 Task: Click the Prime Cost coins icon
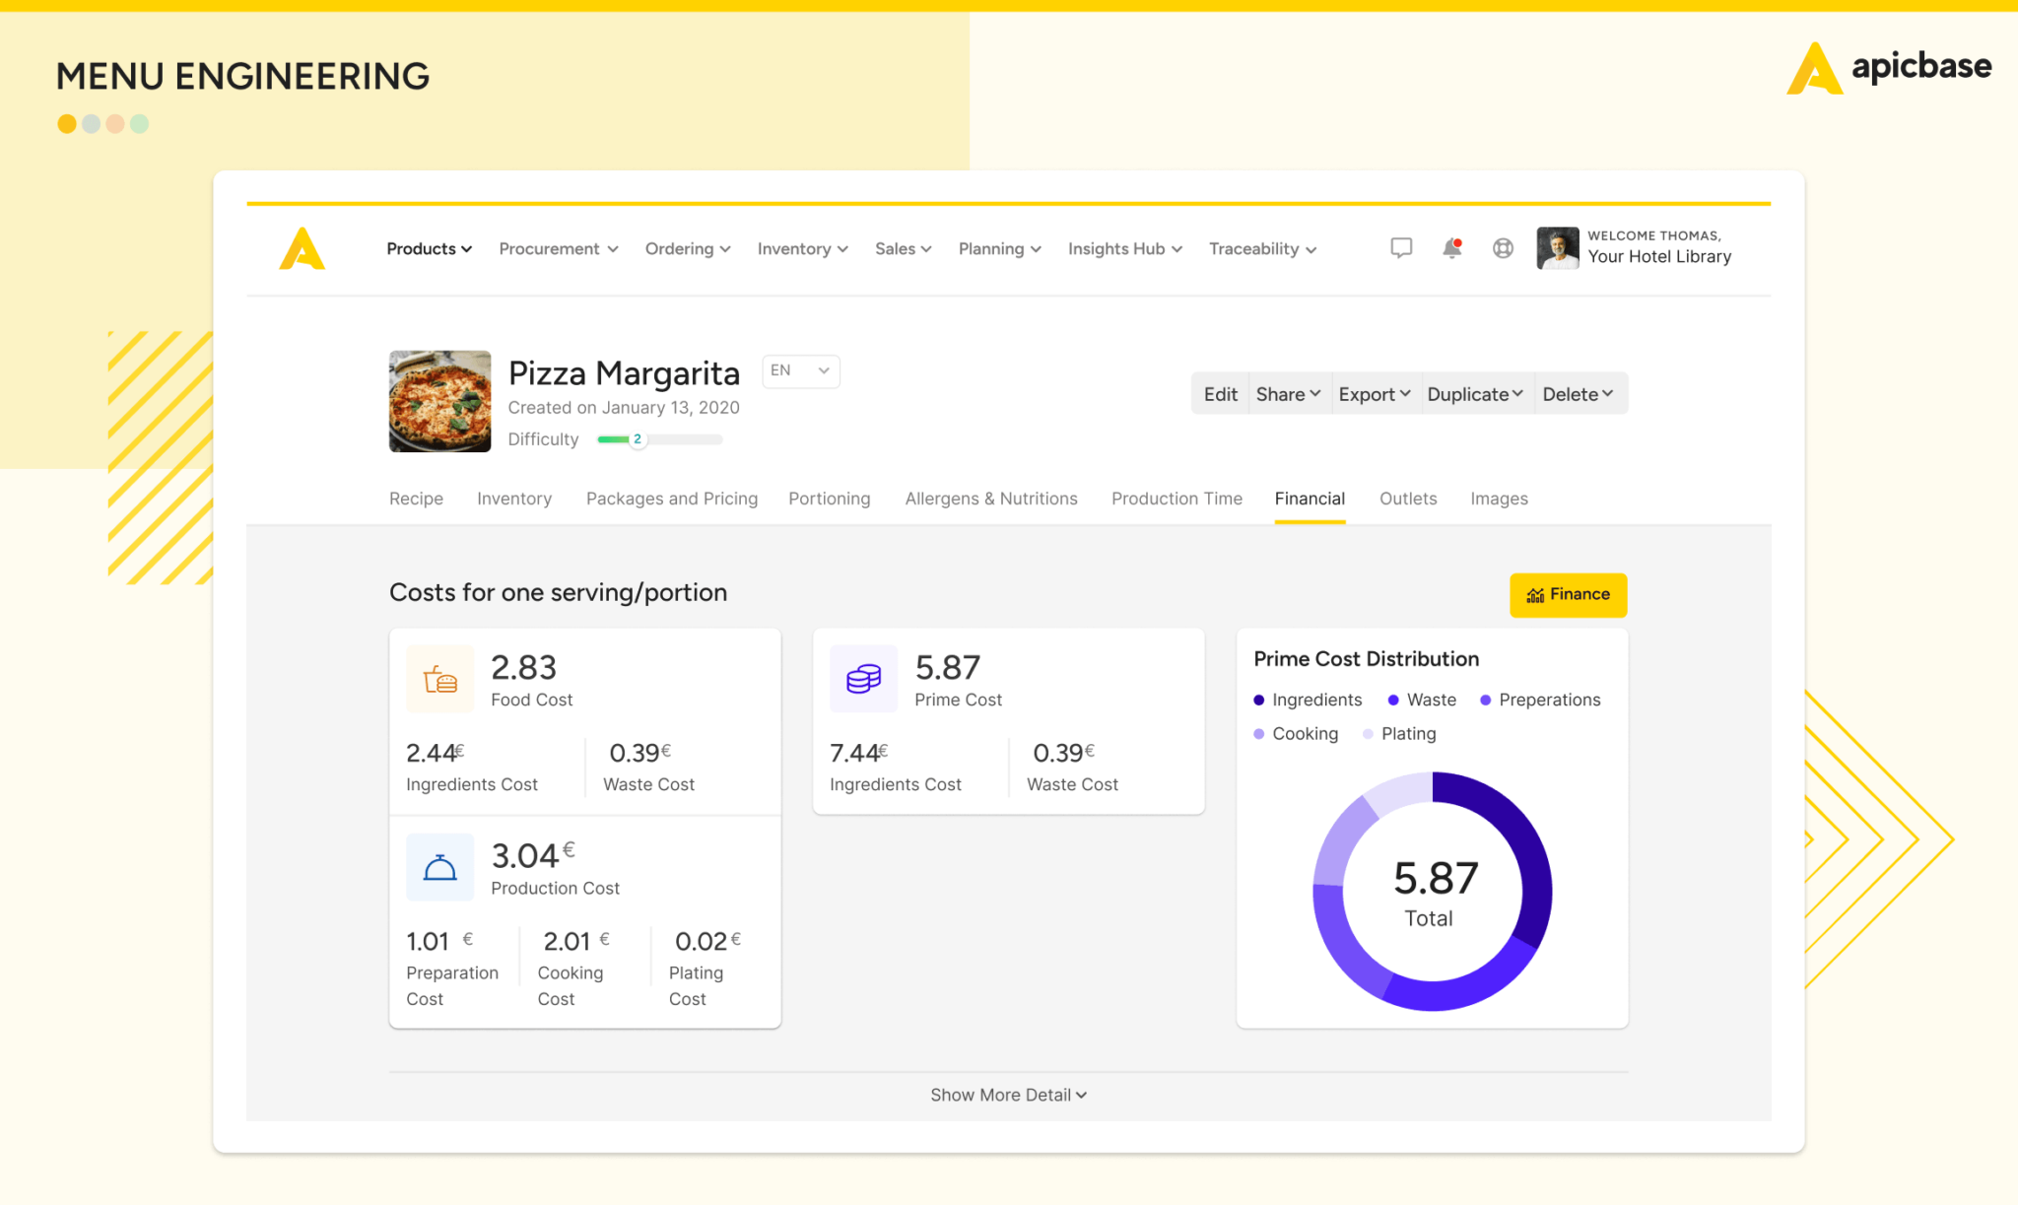click(863, 679)
